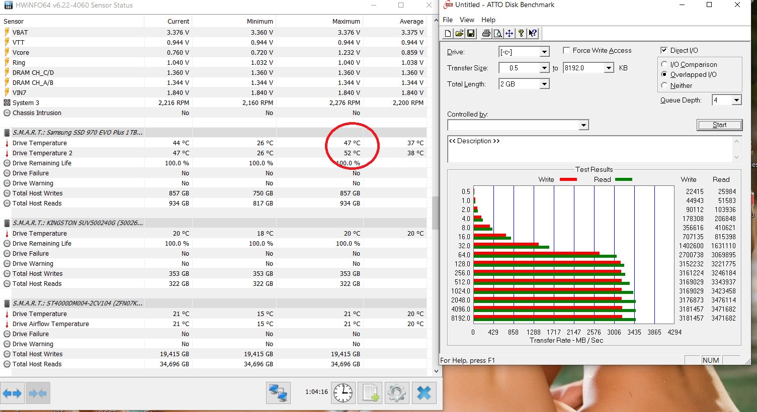Screen dimensions: 757x412
Task: Open the Drive dropdown showing [-c-]
Action: [544, 52]
